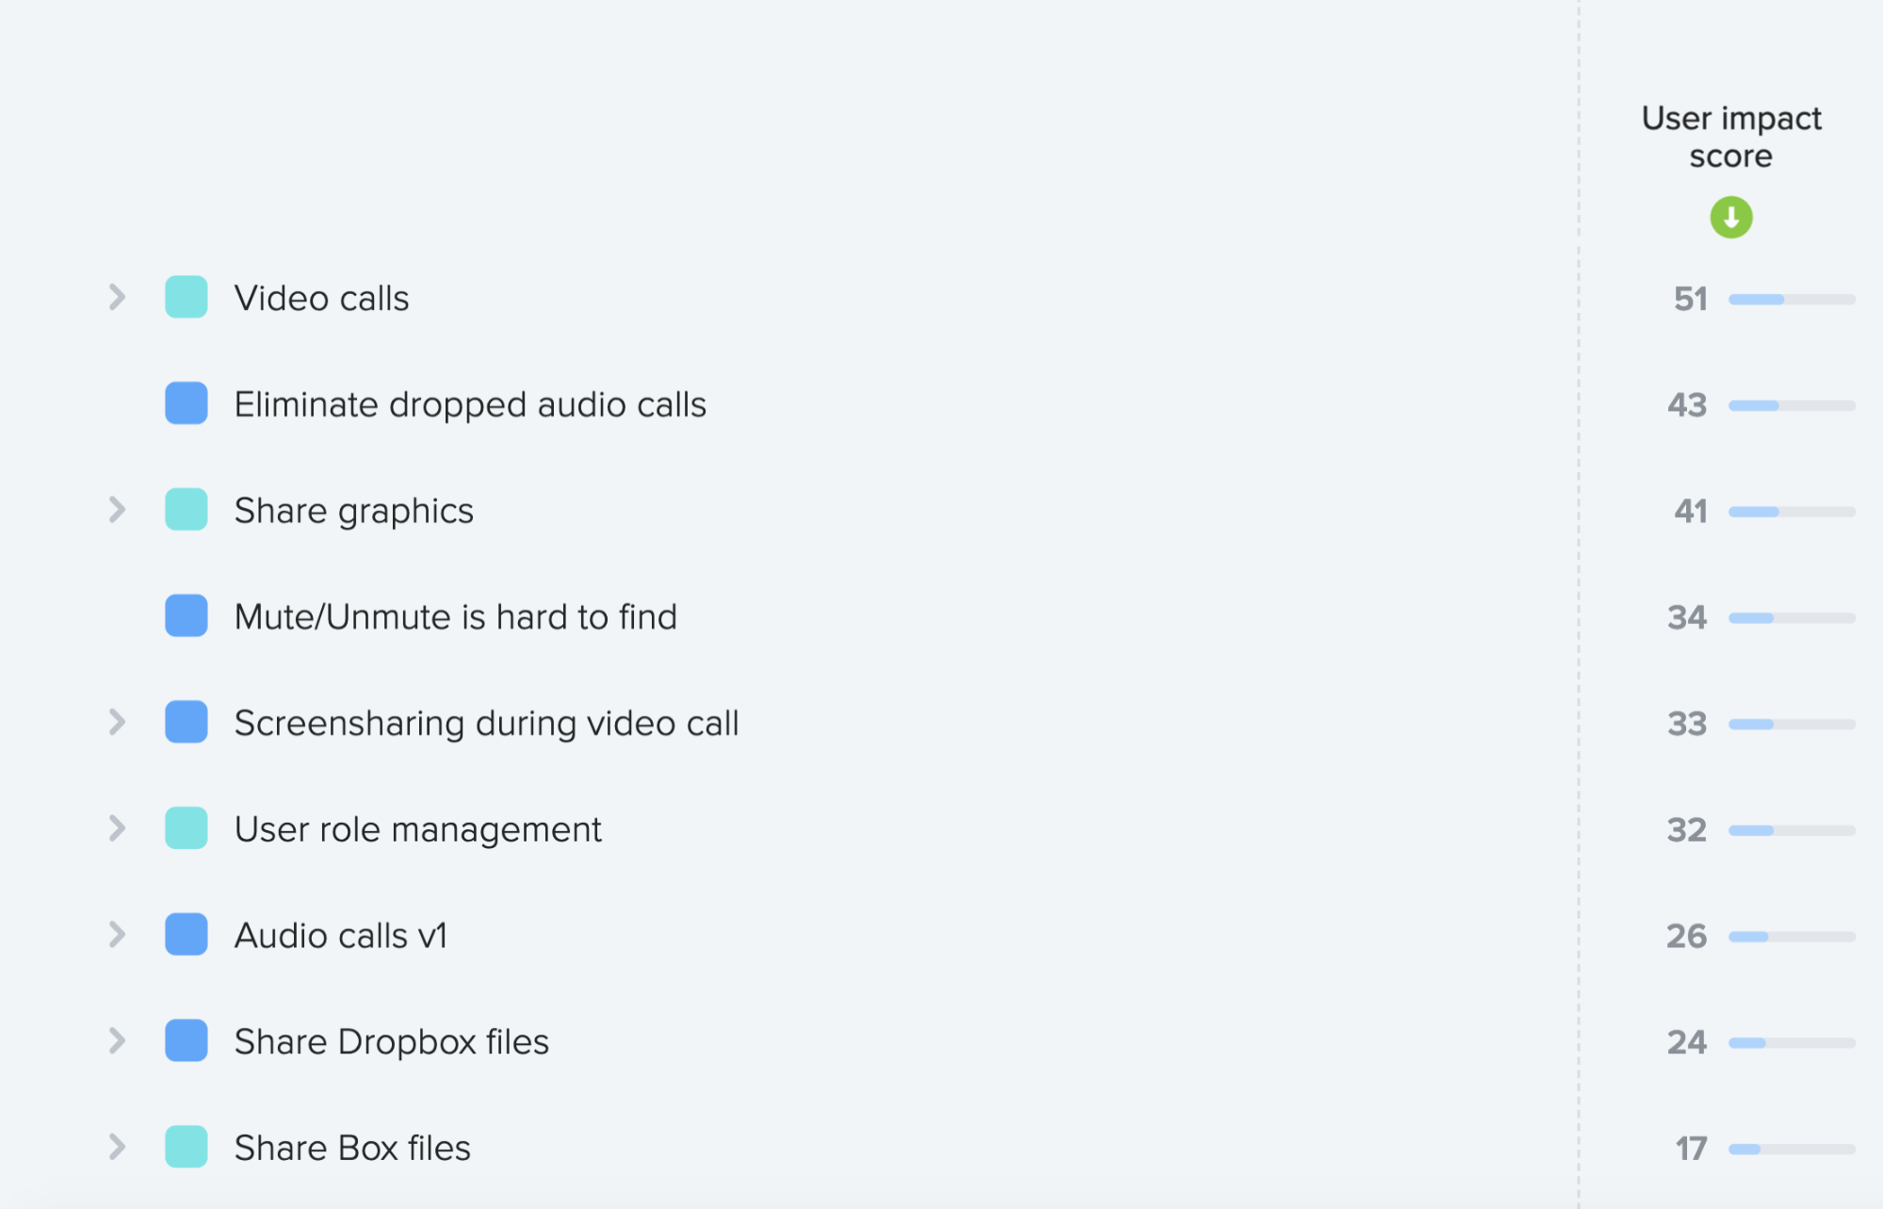Click the green sort arrow under User impact score
1883x1209 pixels.
[1730, 218]
